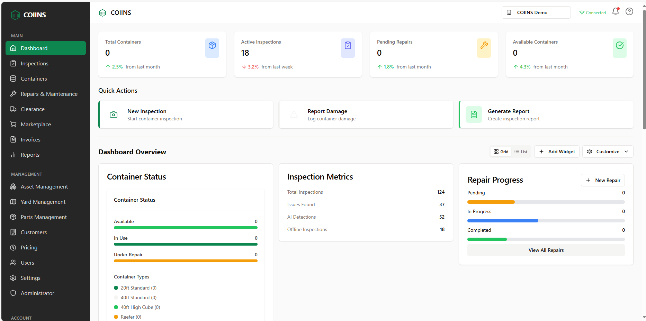The height and width of the screenshot is (321, 646).
Task: Open the COIINS Demo organization selector
Action: (x=536, y=12)
